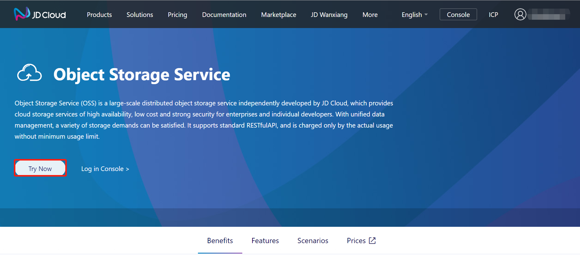
Task: Open the Products menu
Action: point(99,14)
